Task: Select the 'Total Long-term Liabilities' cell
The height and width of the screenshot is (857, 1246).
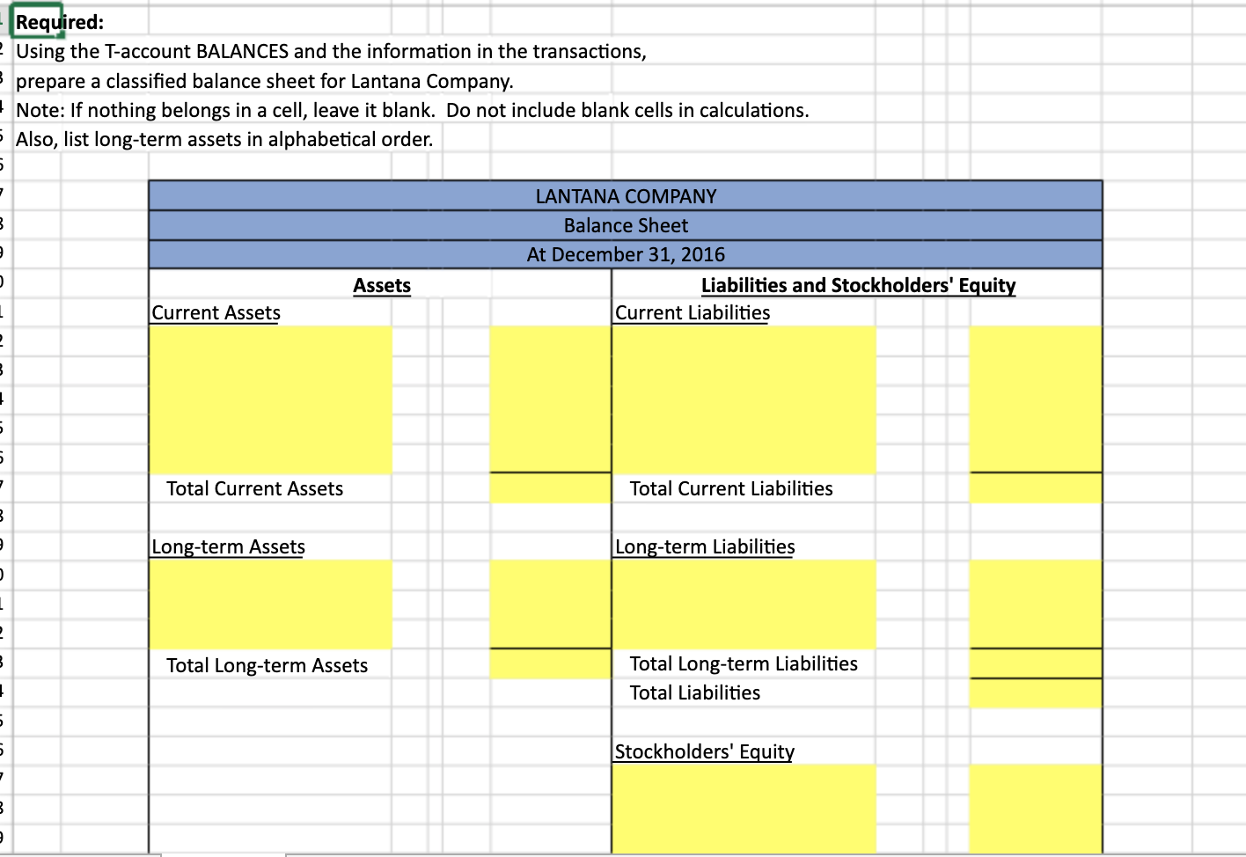Action: tap(744, 663)
